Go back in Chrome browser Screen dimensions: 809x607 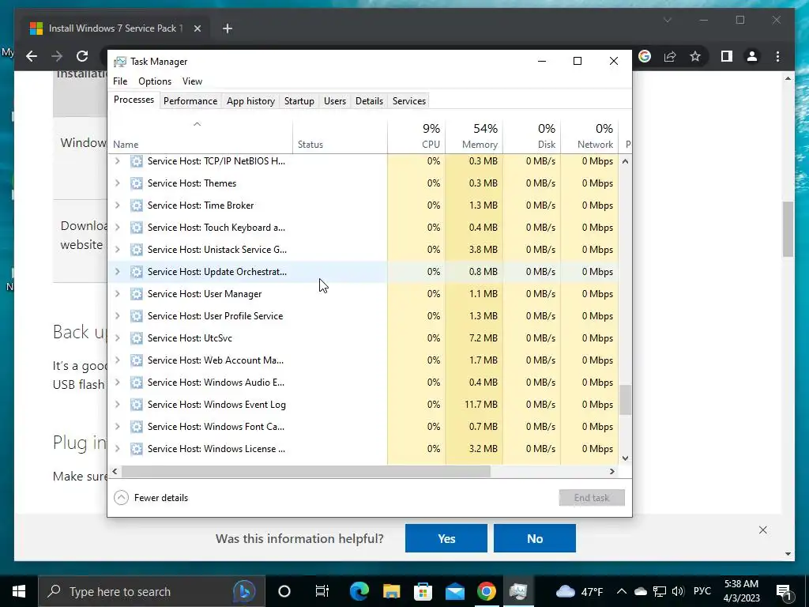(x=32, y=56)
